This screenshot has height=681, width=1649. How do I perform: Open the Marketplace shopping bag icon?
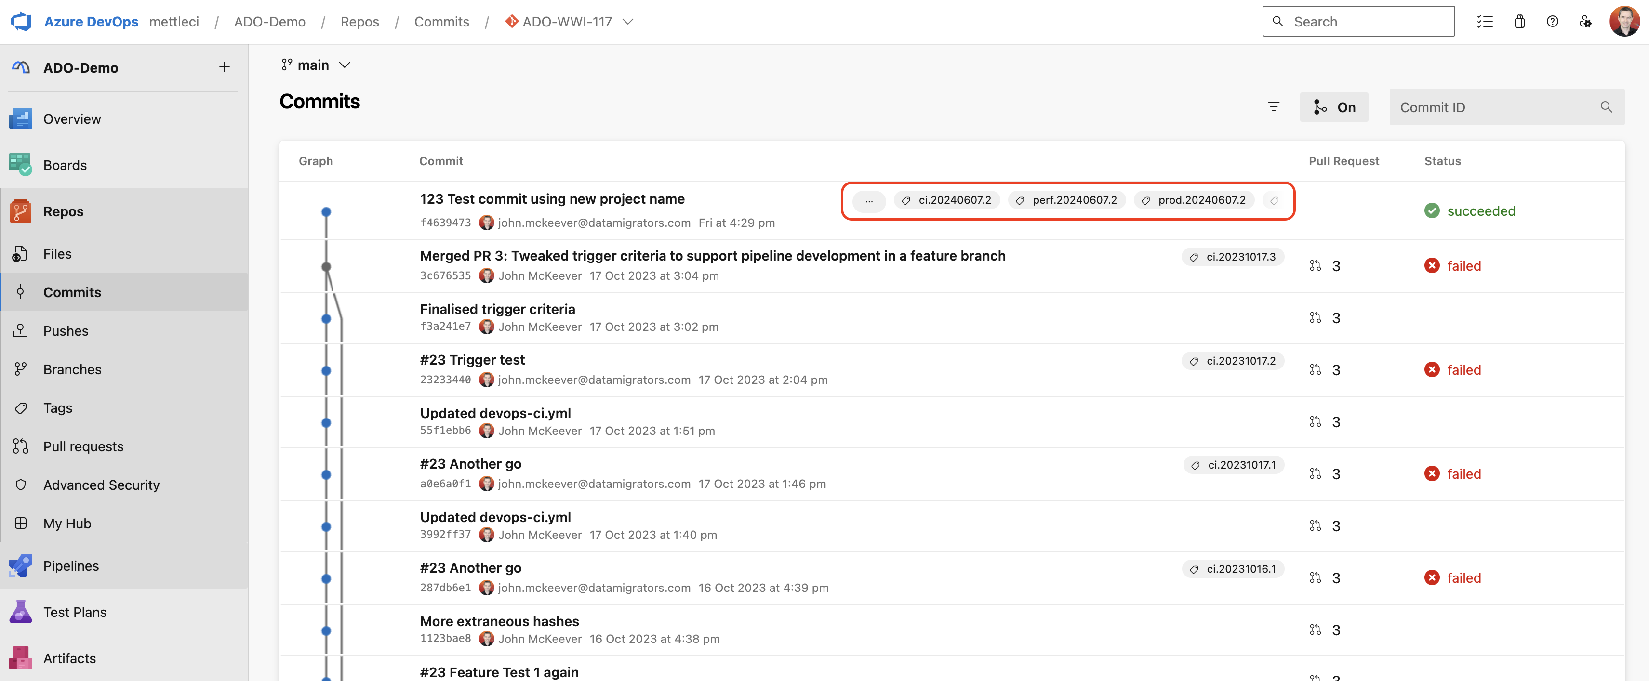click(x=1519, y=21)
